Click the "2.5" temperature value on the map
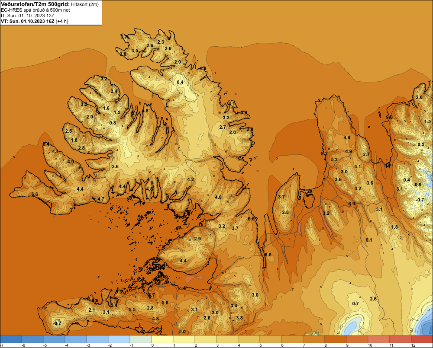The width and height of the screenshot is (433, 348). (68, 131)
